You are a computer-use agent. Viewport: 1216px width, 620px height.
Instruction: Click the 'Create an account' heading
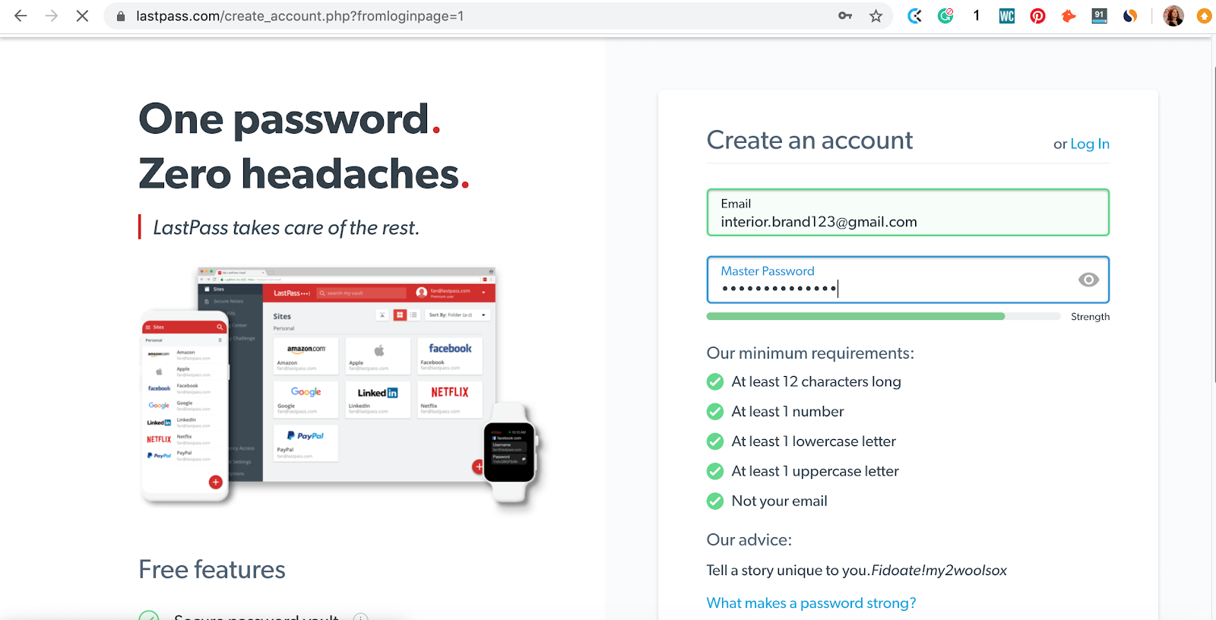pos(809,141)
